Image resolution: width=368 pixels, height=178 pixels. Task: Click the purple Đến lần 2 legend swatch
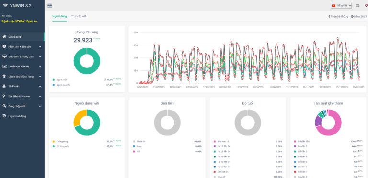pyautogui.click(x=295, y=146)
